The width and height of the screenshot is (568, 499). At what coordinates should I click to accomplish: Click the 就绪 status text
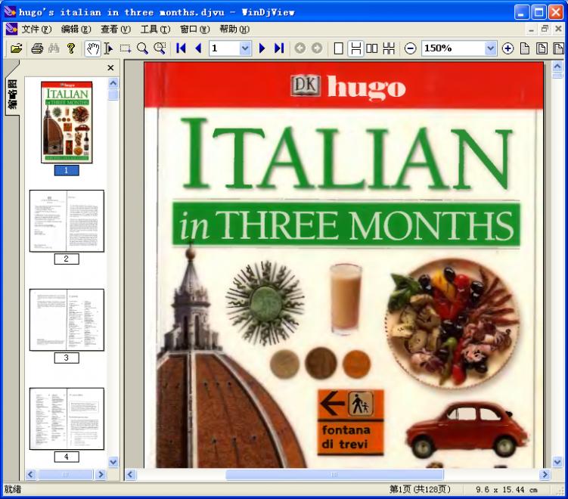click(x=13, y=490)
